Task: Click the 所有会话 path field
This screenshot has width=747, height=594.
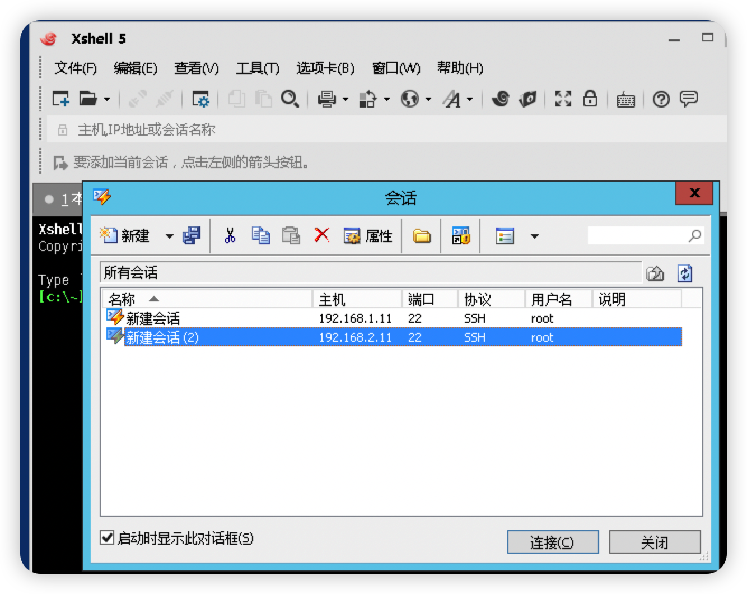Action: pos(370,273)
